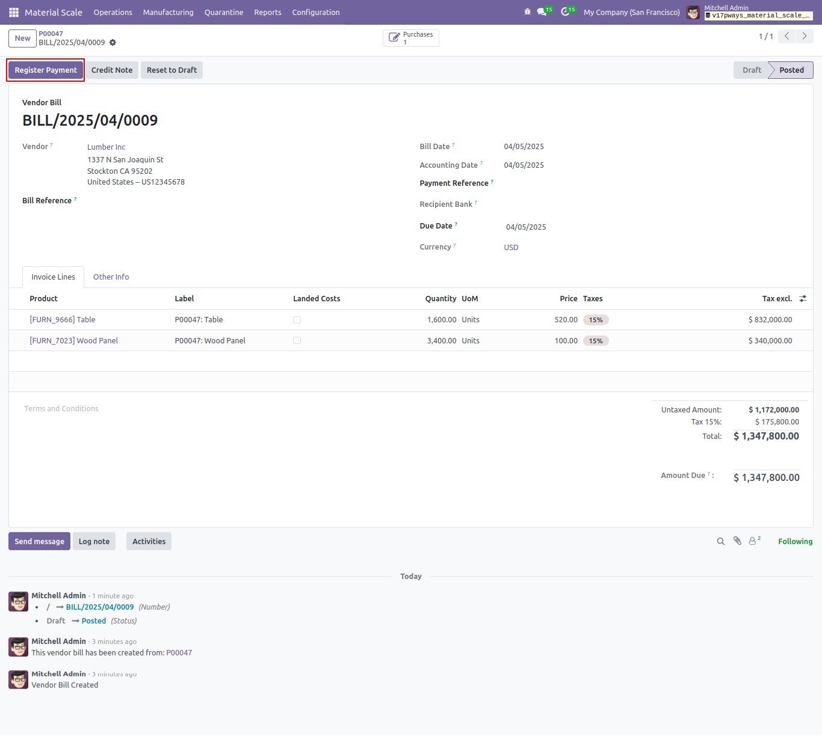Click the Register Payment button
Screen dimensions: 822x736
(x=46, y=70)
